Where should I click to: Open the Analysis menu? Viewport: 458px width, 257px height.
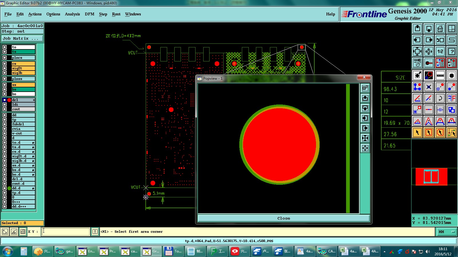(x=72, y=14)
